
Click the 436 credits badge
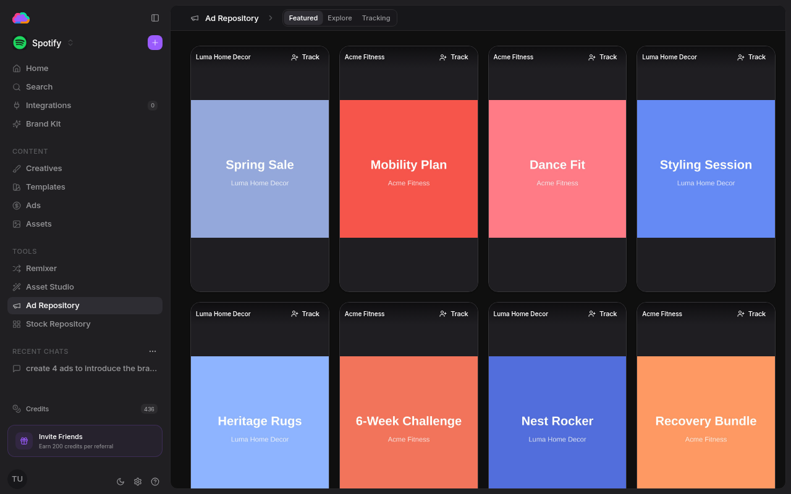(149, 409)
